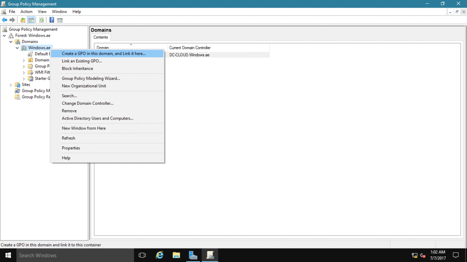
Task: Click the Windows.ae domain icon
Action: (24, 48)
